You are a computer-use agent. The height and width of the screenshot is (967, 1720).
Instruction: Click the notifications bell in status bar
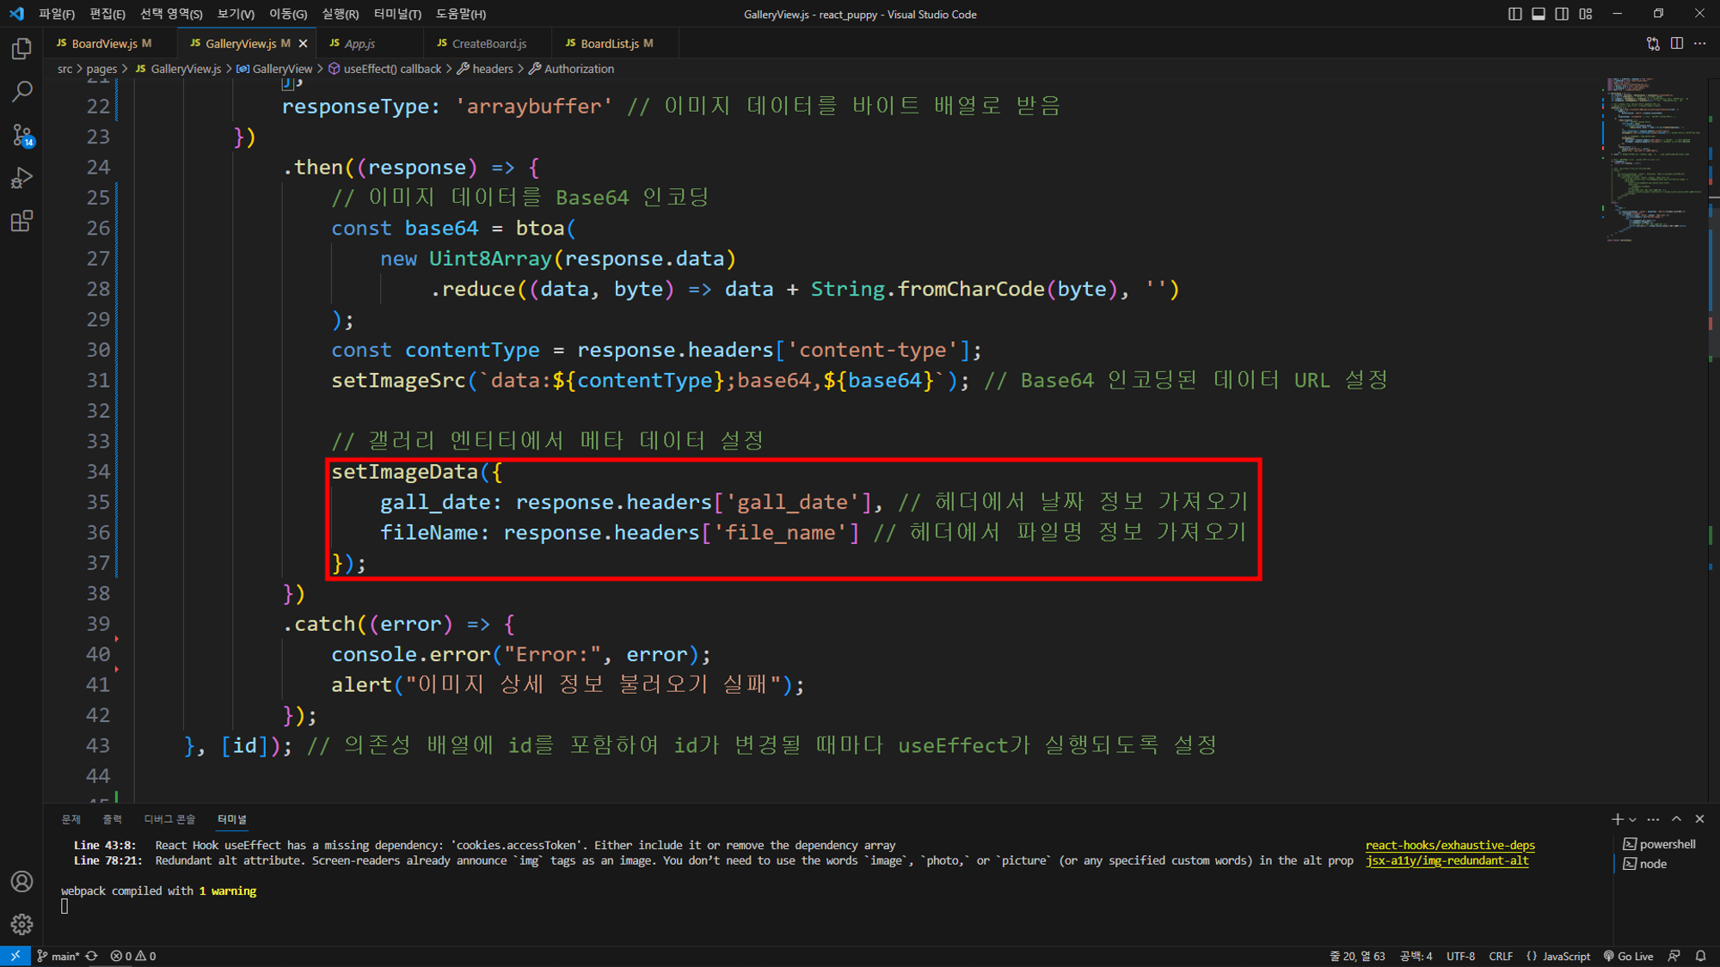point(1700,956)
